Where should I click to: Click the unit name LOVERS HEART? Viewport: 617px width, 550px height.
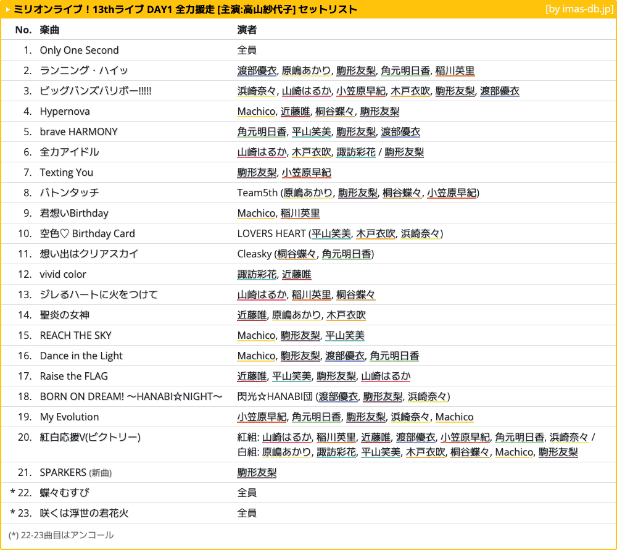click(x=271, y=233)
